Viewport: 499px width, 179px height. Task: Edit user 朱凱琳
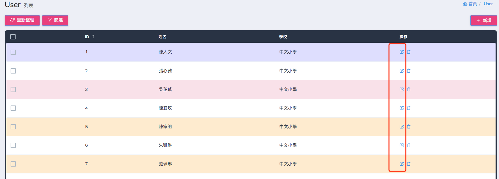[402, 145]
